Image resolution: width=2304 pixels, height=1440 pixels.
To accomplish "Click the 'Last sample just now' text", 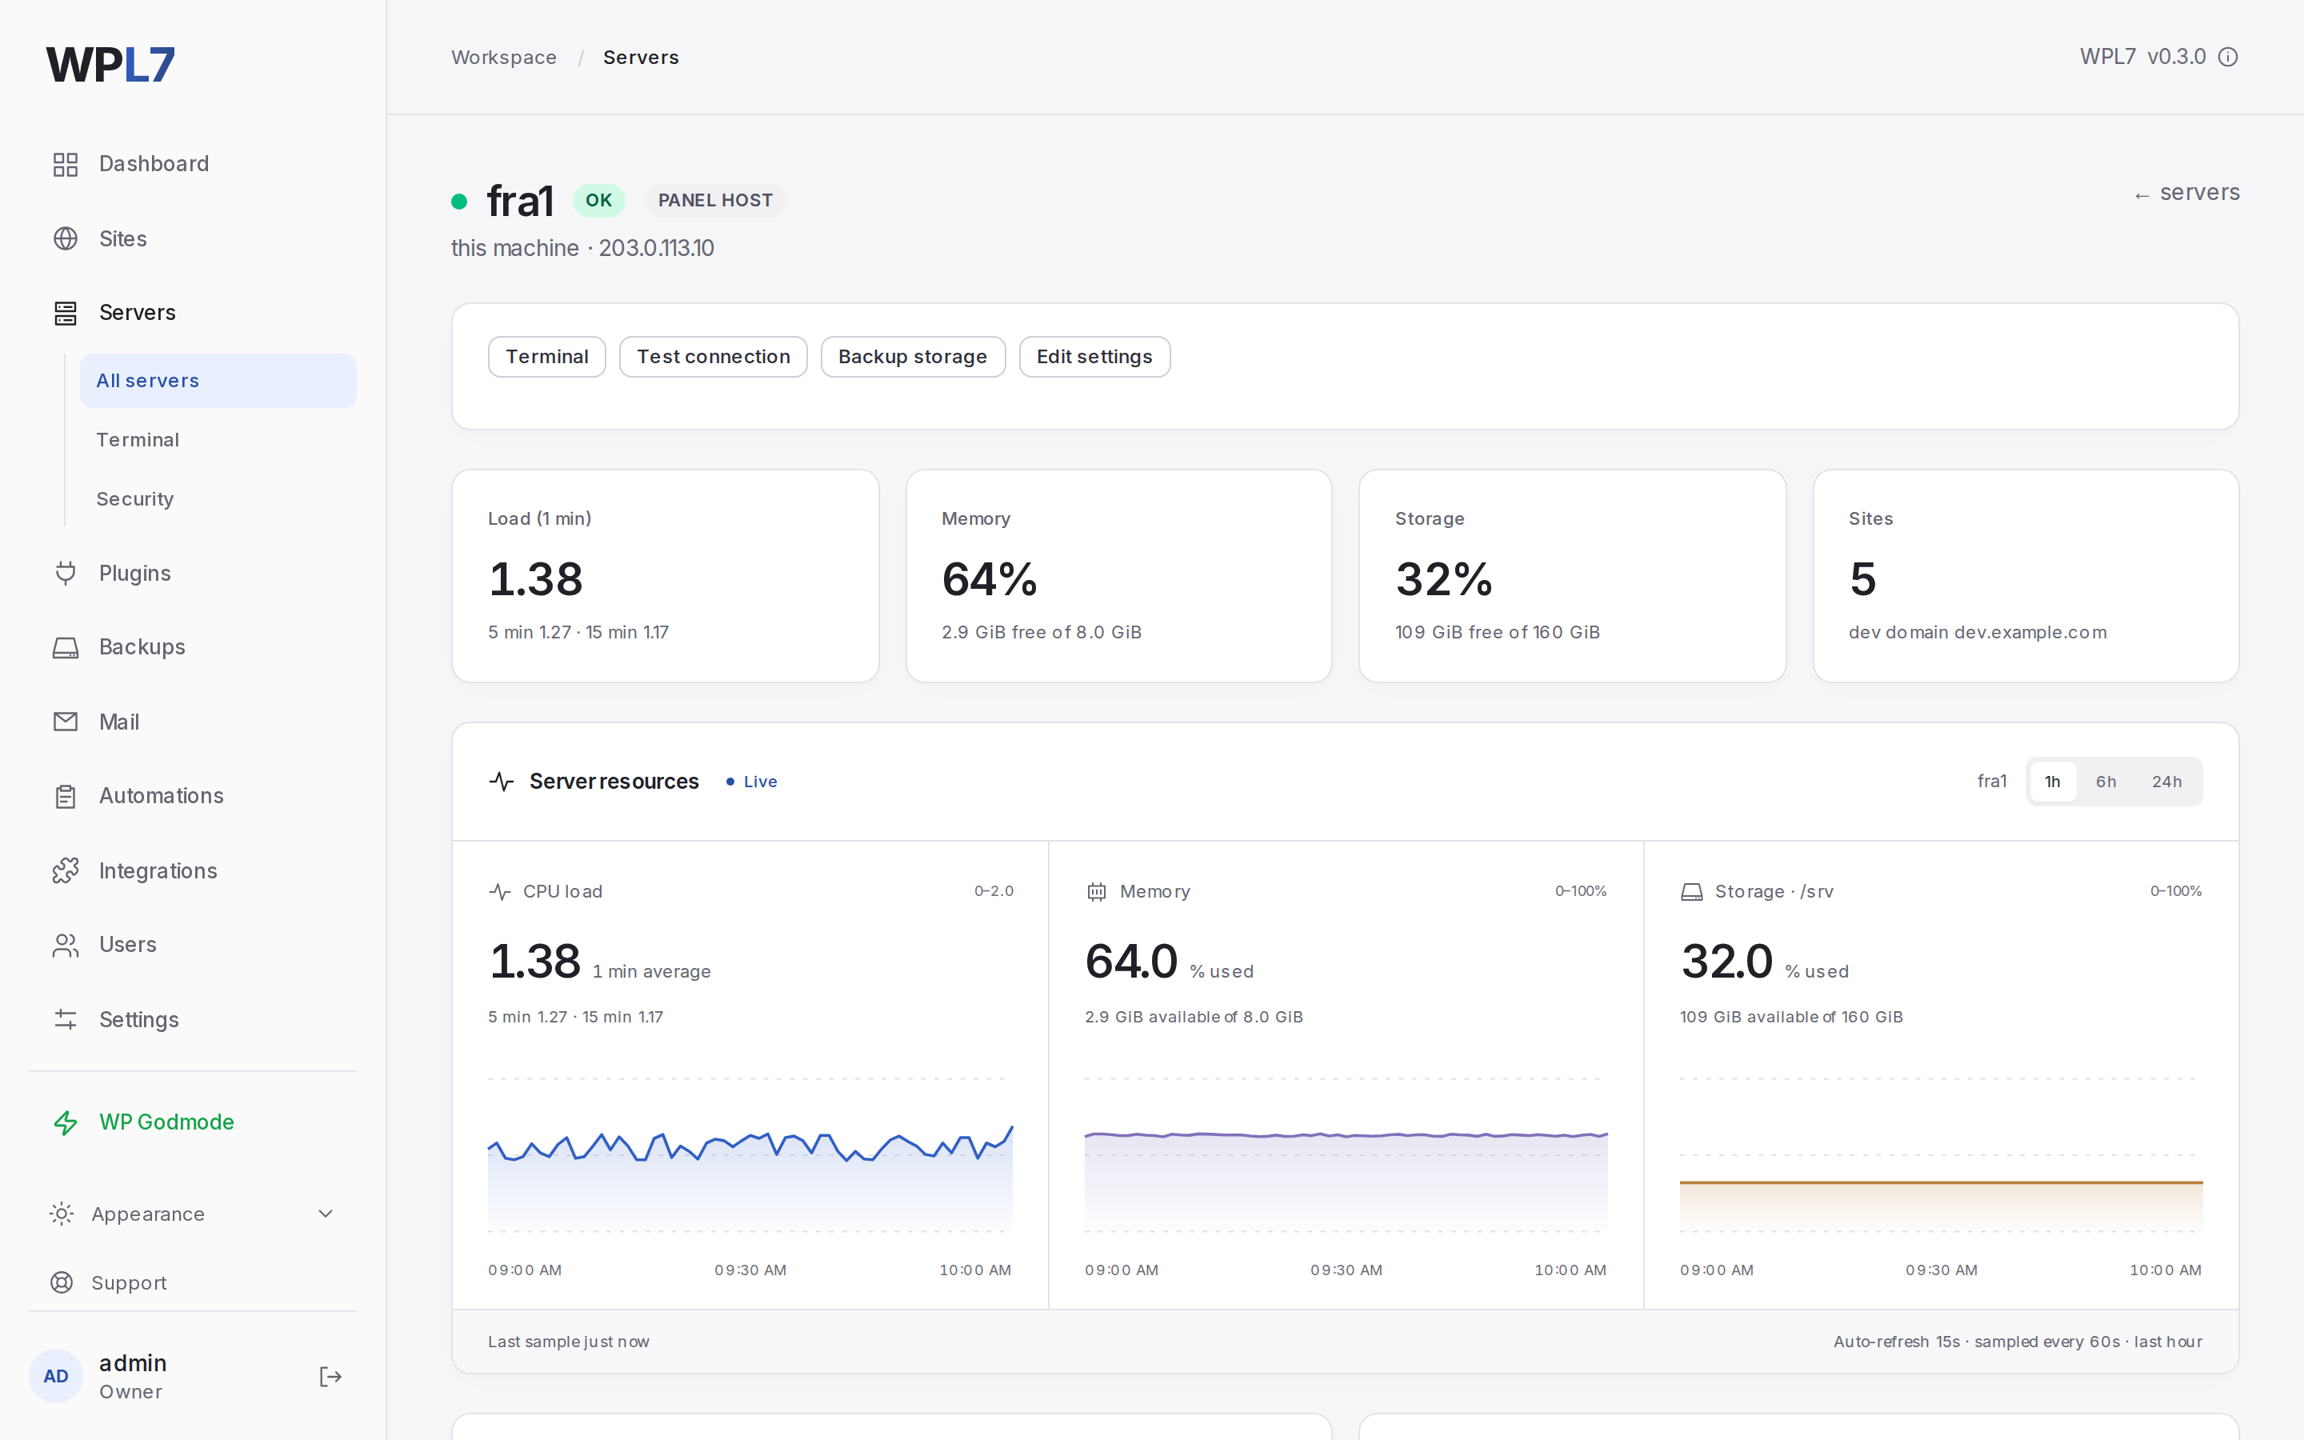I will (568, 1342).
